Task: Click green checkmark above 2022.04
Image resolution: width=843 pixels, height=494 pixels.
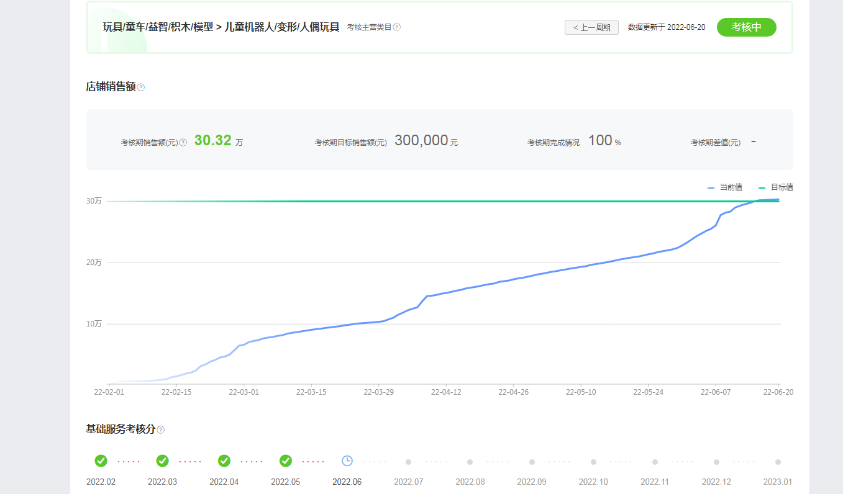Action: point(224,460)
